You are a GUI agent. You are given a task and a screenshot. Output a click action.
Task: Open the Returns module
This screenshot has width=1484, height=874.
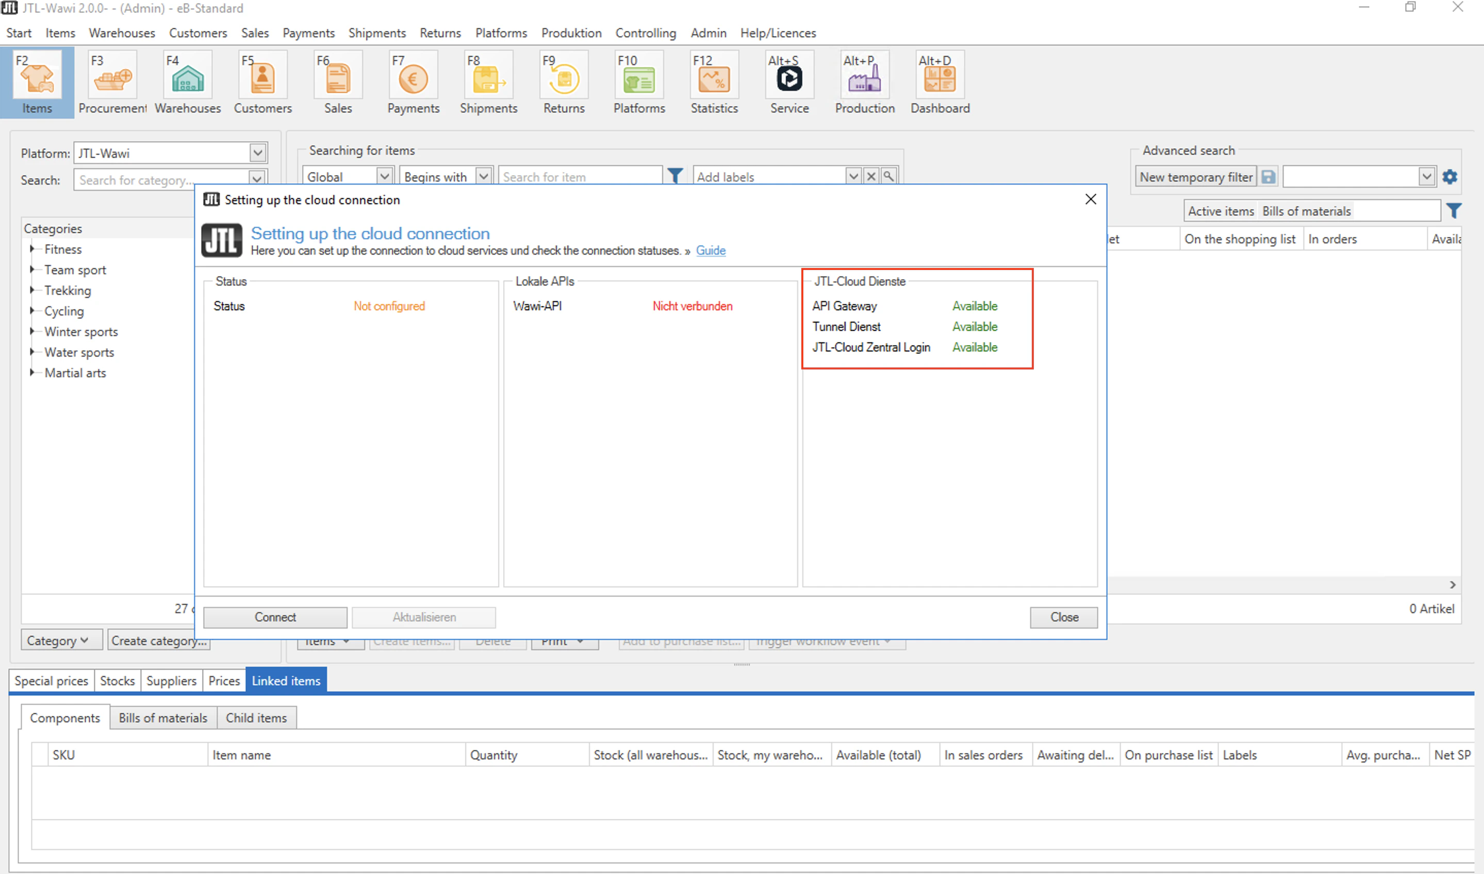click(x=563, y=81)
